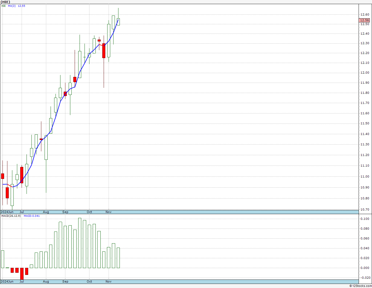This screenshot has height=288, width=372.
Task: Select Oct on the MACD panel time axis
Action: coord(89,281)
